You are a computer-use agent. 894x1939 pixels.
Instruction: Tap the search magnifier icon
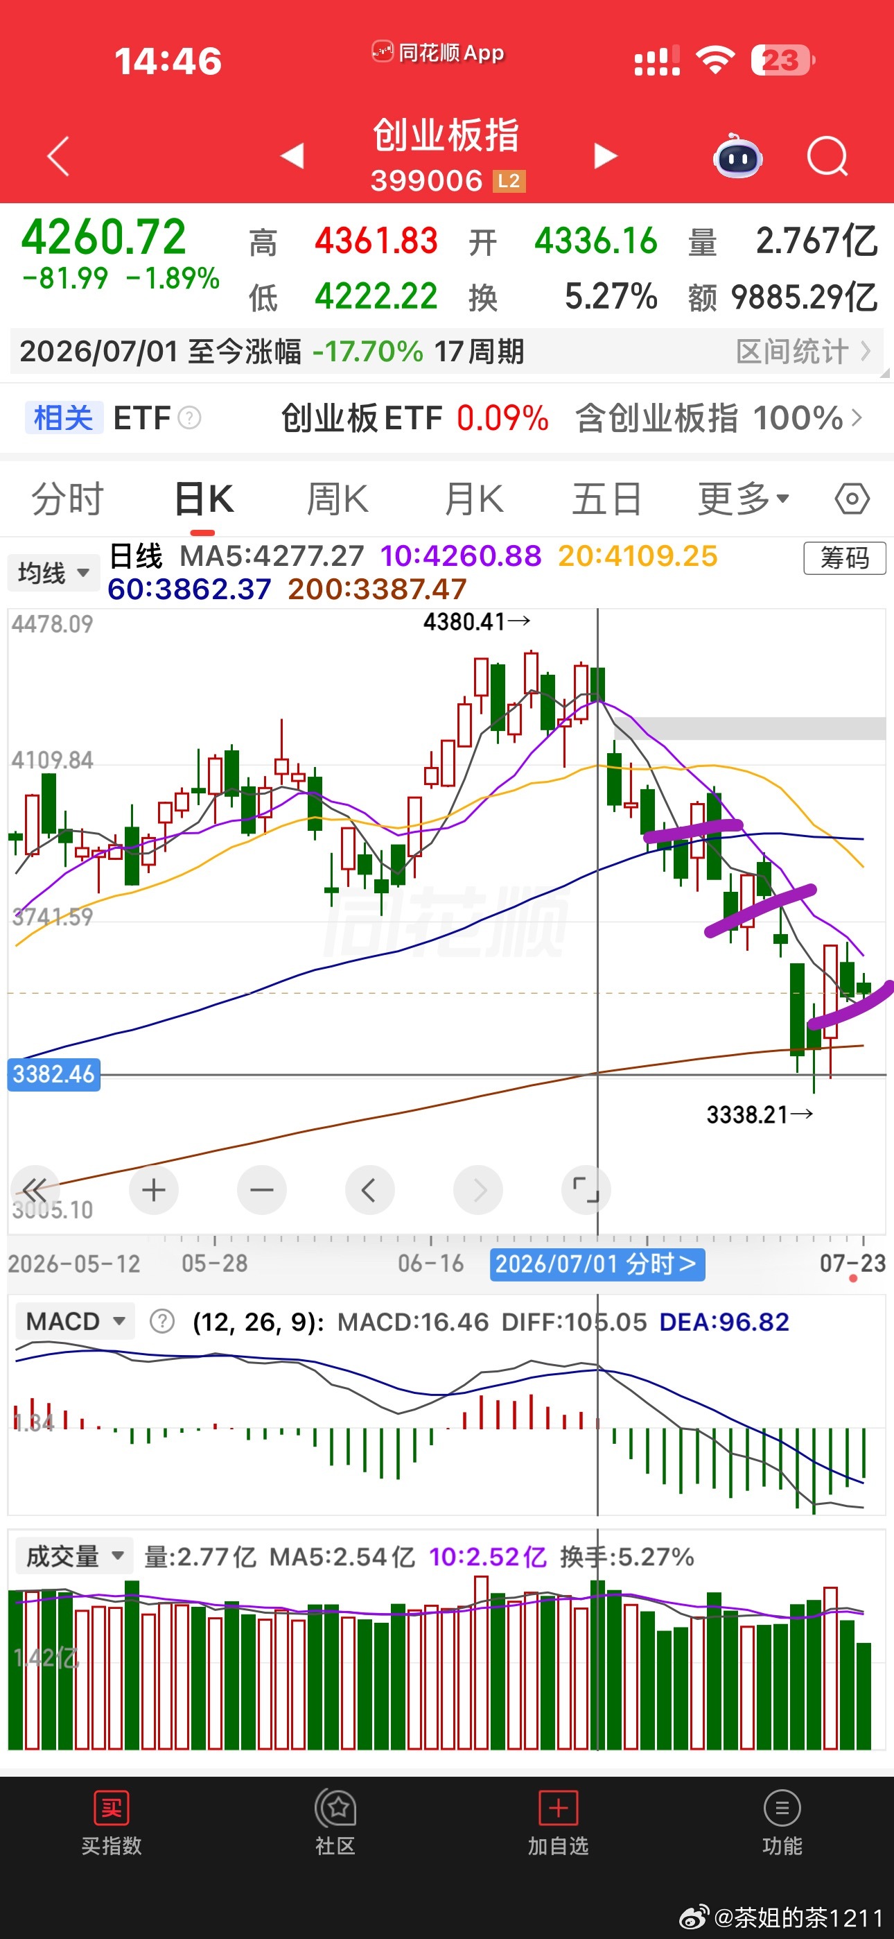(827, 156)
